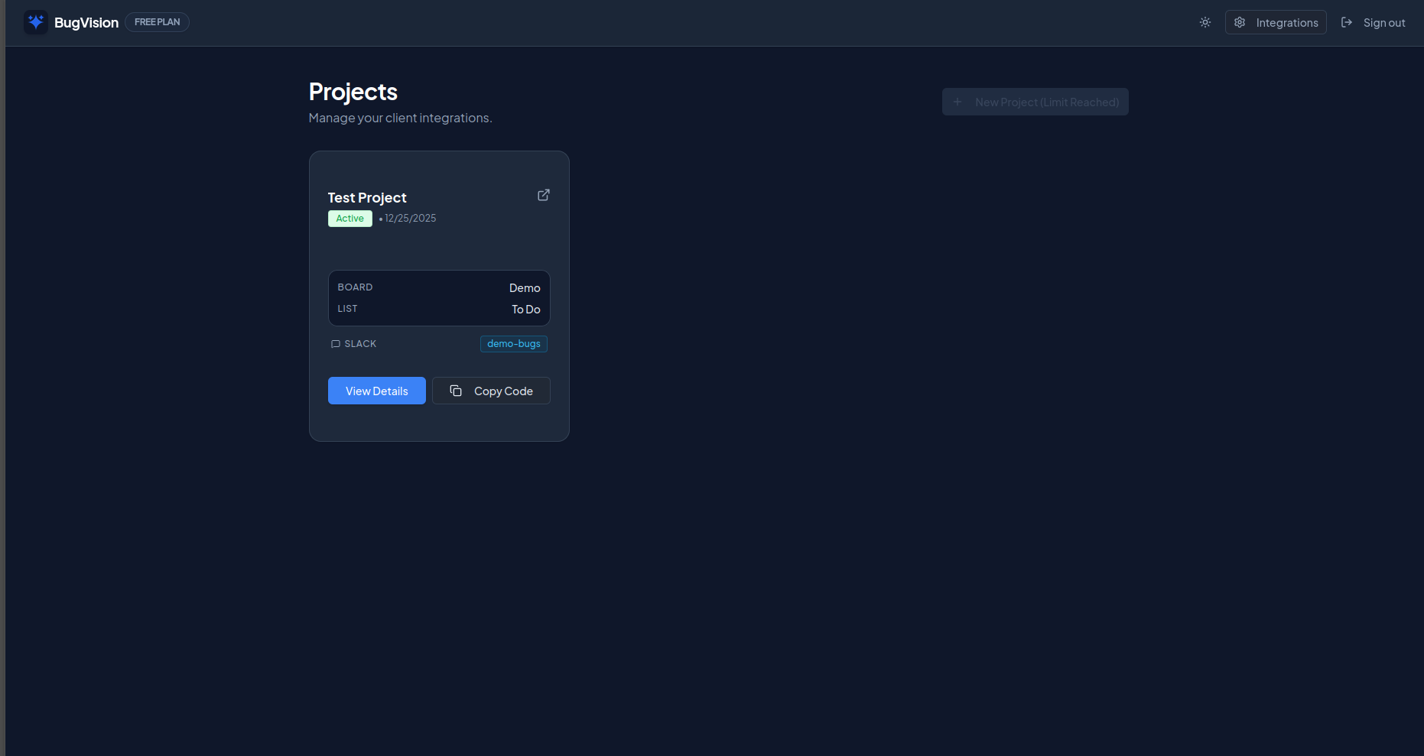
Task: Click the 12/25/2025 date label
Action: point(410,218)
